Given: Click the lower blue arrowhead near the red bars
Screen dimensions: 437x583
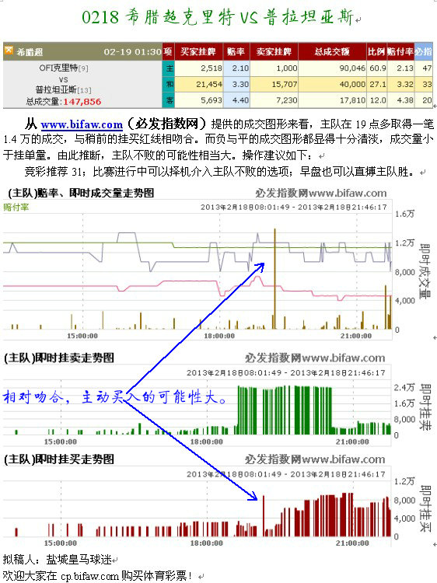Looking at the screenshot, I should pyautogui.click(x=253, y=496).
